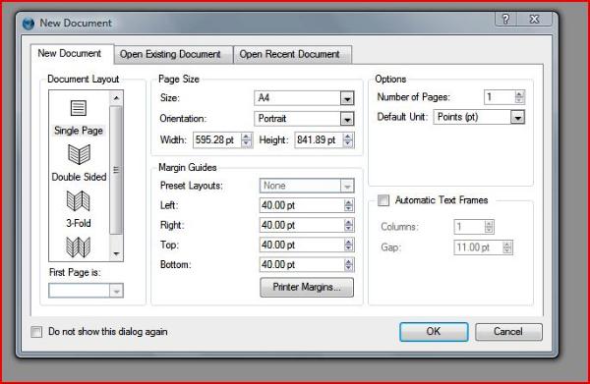The image size is (590, 384).
Task: Confirm with the OK button
Action: (x=434, y=332)
